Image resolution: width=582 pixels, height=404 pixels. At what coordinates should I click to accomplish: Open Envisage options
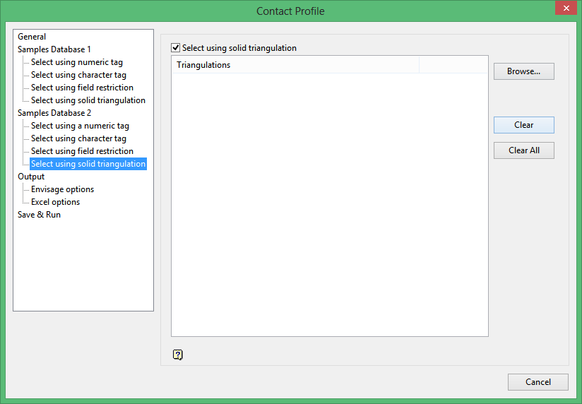pyautogui.click(x=62, y=189)
